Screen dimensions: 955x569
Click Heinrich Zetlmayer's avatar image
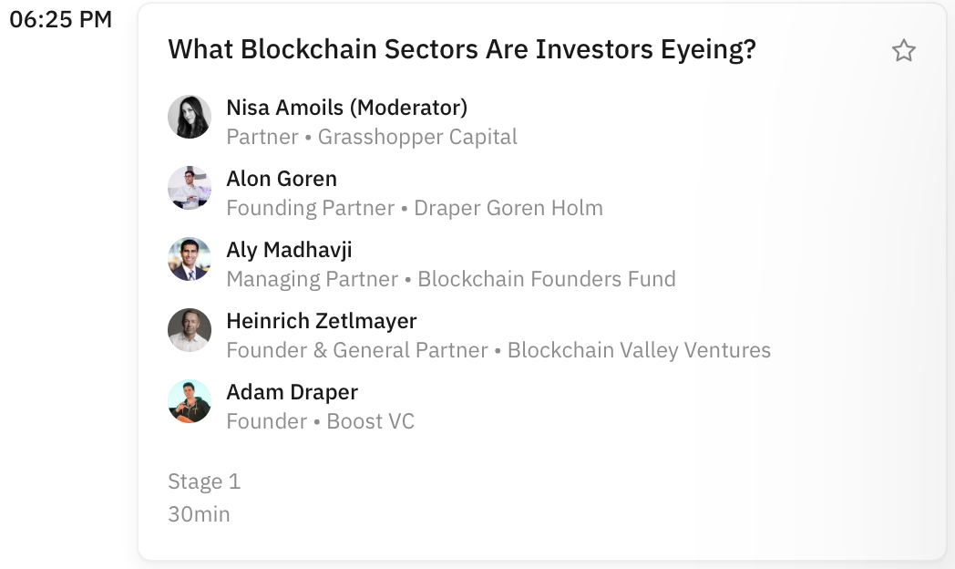(x=190, y=330)
